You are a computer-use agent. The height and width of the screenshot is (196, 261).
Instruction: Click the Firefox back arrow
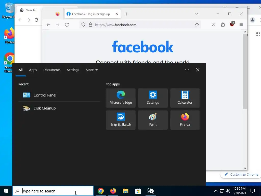[x=48, y=25]
